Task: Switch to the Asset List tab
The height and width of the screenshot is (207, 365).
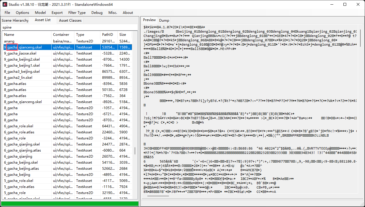Action: point(43,20)
